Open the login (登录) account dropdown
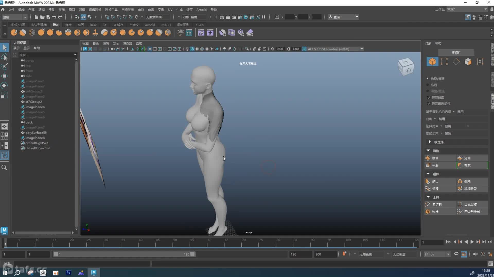Screen dimensions: 494x277 click(343, 17)
